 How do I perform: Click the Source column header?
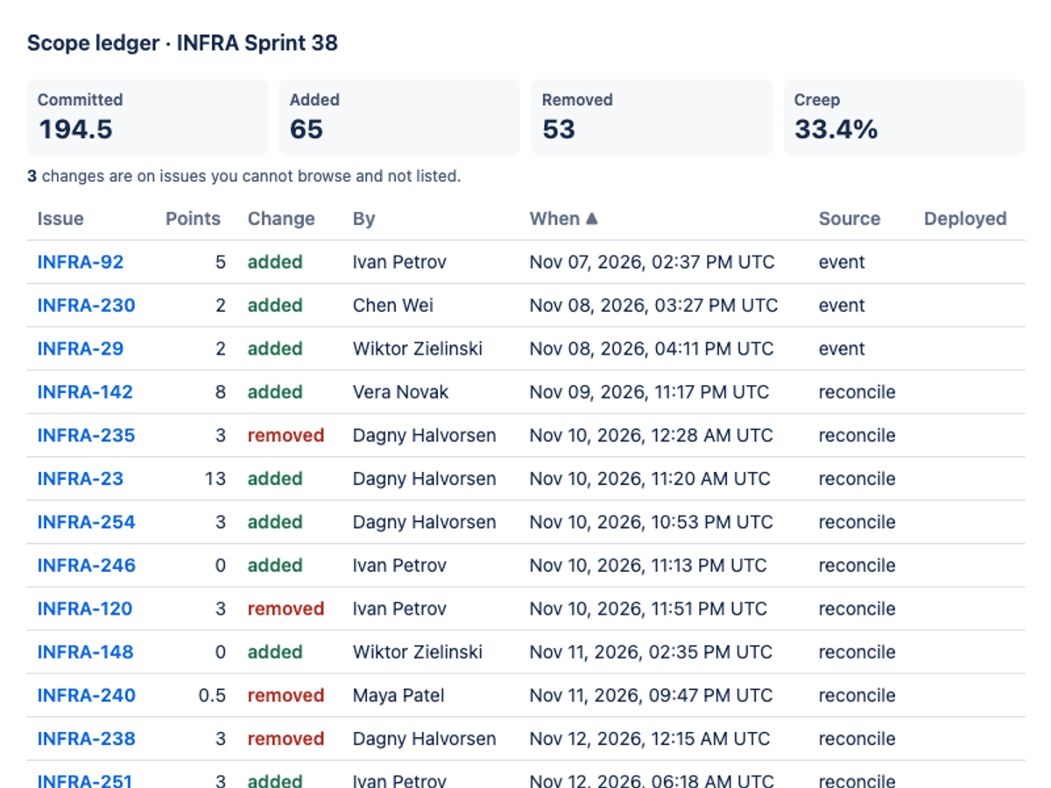(x=850, y=219)
